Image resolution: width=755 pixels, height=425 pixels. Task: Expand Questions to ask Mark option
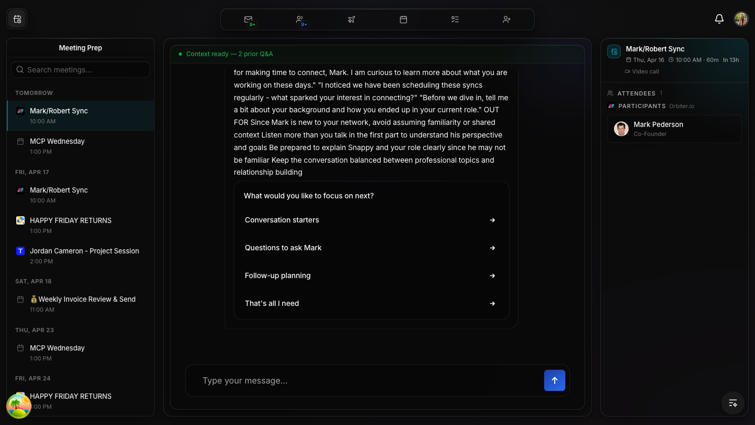371,248
